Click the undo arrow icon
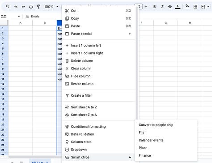Screen dimensions: 212x163 (x=16, y=7)
